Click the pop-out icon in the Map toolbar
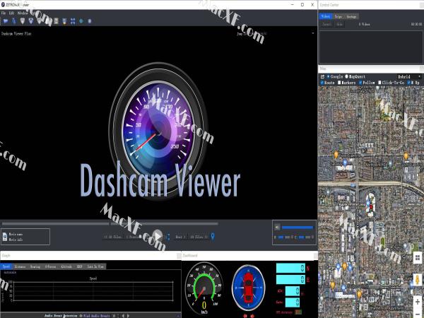 tap(322, 77)
